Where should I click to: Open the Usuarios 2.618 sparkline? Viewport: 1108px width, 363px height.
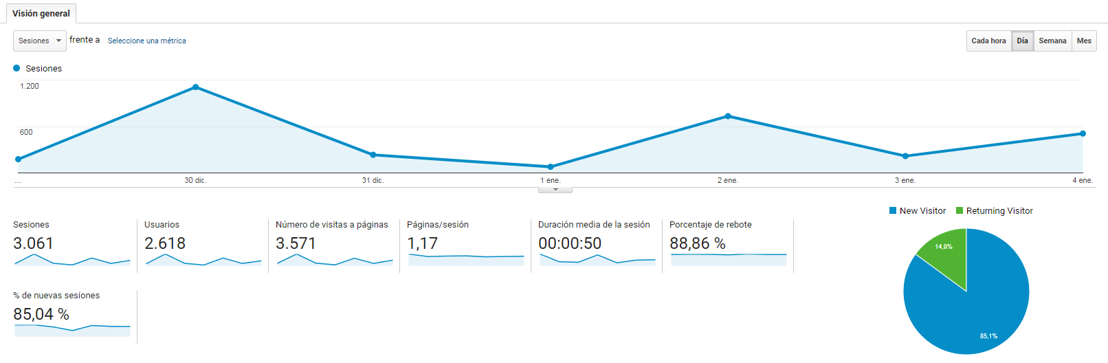point(203,260)
